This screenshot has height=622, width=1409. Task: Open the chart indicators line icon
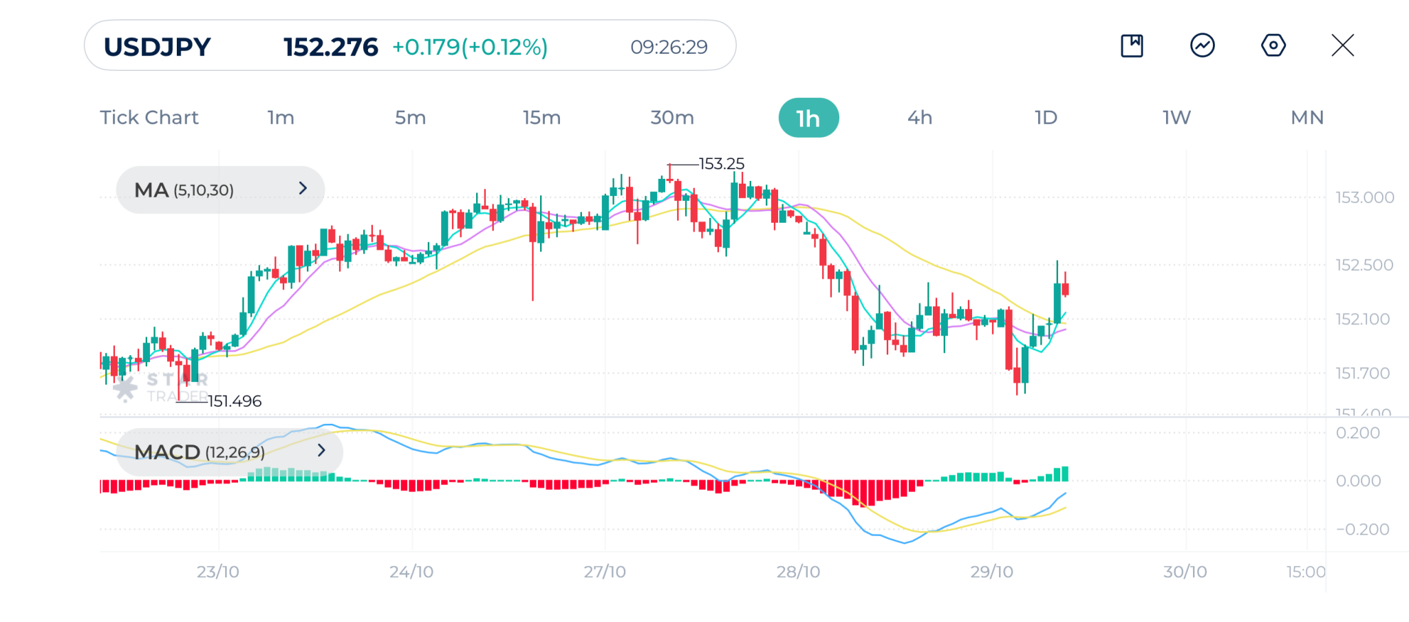click(1202, 46)
